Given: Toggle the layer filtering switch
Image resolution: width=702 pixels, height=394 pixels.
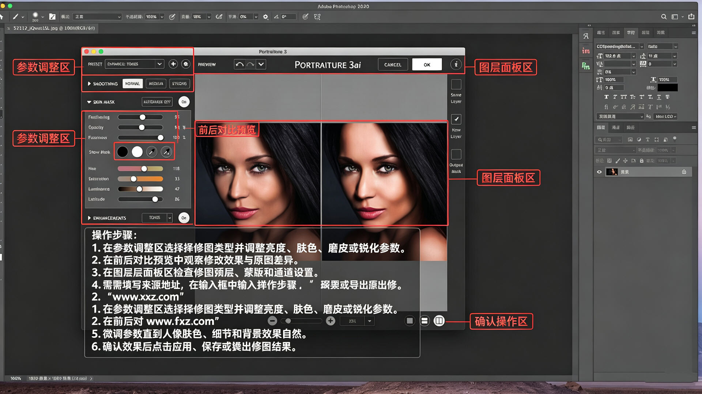Looking at the screenshot, I should [x=675, y=139].
